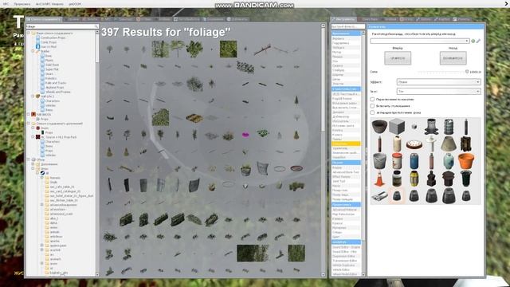510x287 pixels.
Task: Open the thruster sound dropdown
Action: [438, 92]
